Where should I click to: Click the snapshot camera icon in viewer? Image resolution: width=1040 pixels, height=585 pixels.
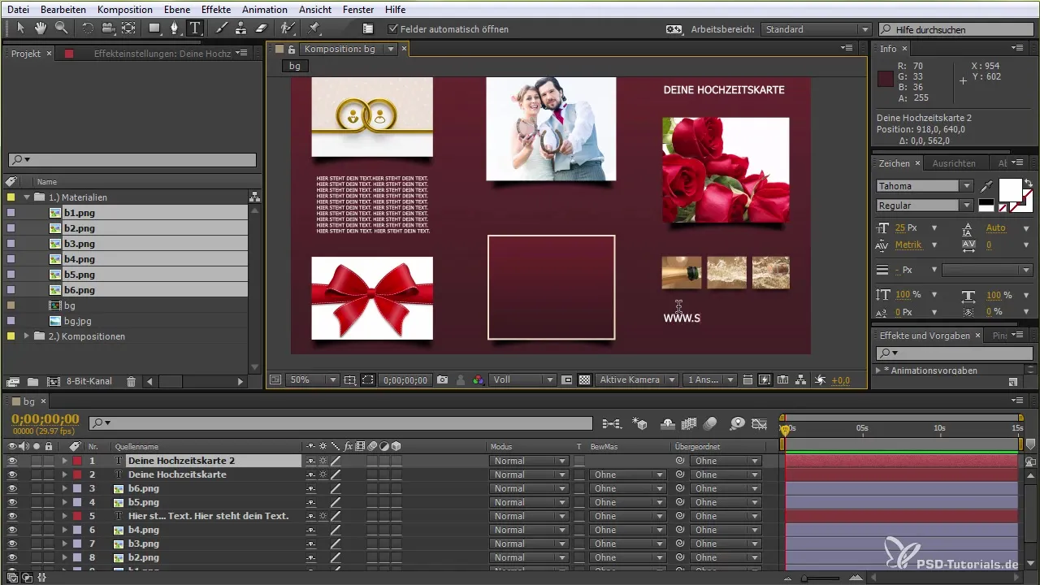pos(443,379)
